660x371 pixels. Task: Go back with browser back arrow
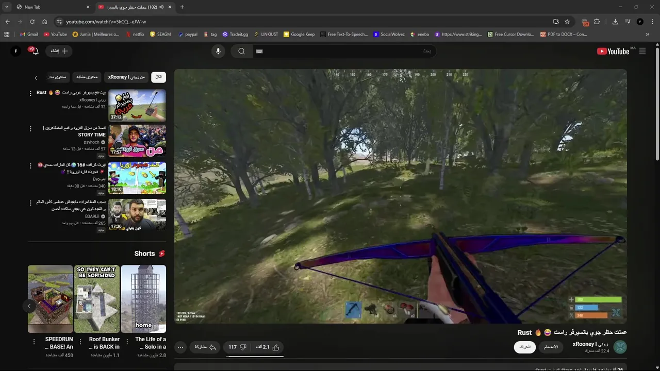[7, 22]
